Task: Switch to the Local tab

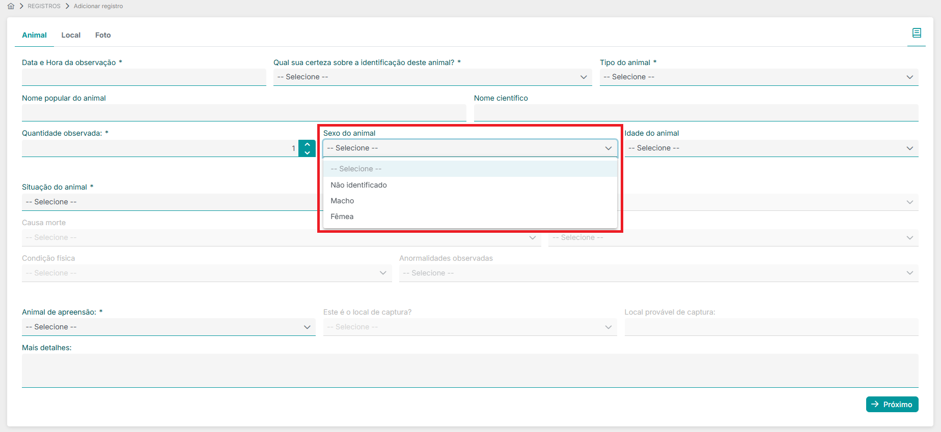Action: (71, 35)
